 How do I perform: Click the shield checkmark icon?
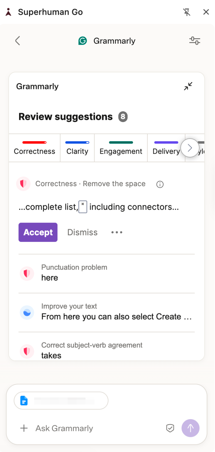pos(170,428)
